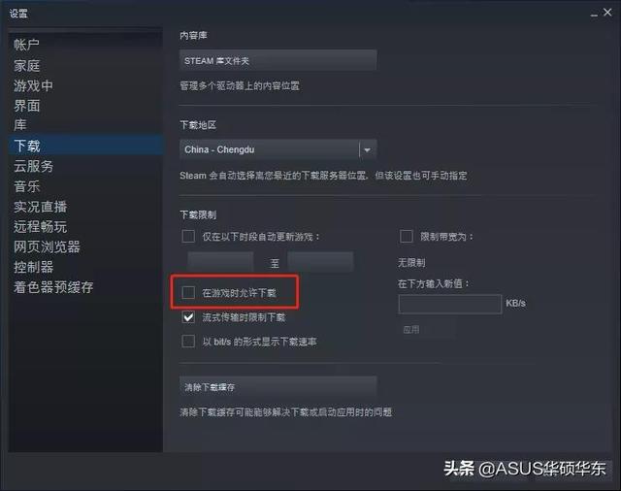Image resolution: width=621 pixels, height=491 pixels.
Task: Select 游戏中 in the sidebar
Action: click(33, 85)
